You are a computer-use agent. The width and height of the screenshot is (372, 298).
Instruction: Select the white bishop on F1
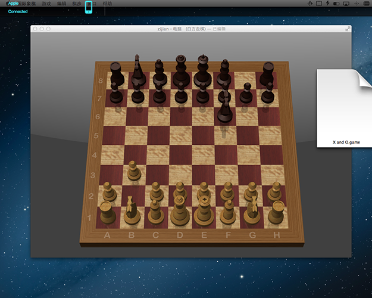(x=228, y=212)
